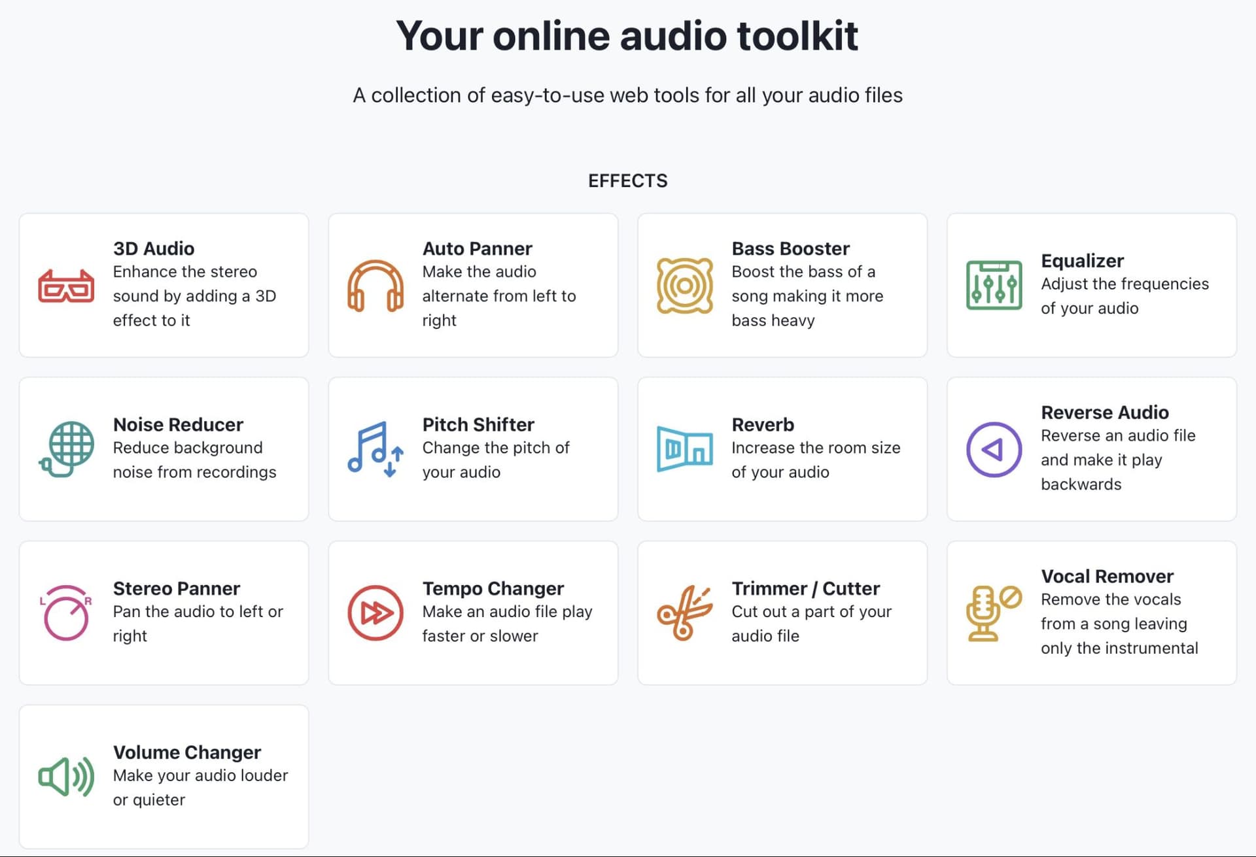The image size is (1256, 857).
Task: Open Trimmer / Cutter via the scissors icon
Action: point(684,613)
